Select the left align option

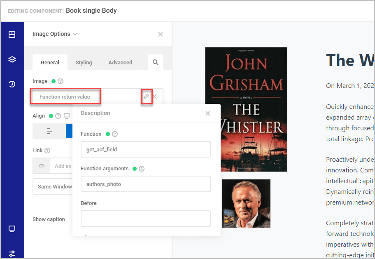(49, 131)
